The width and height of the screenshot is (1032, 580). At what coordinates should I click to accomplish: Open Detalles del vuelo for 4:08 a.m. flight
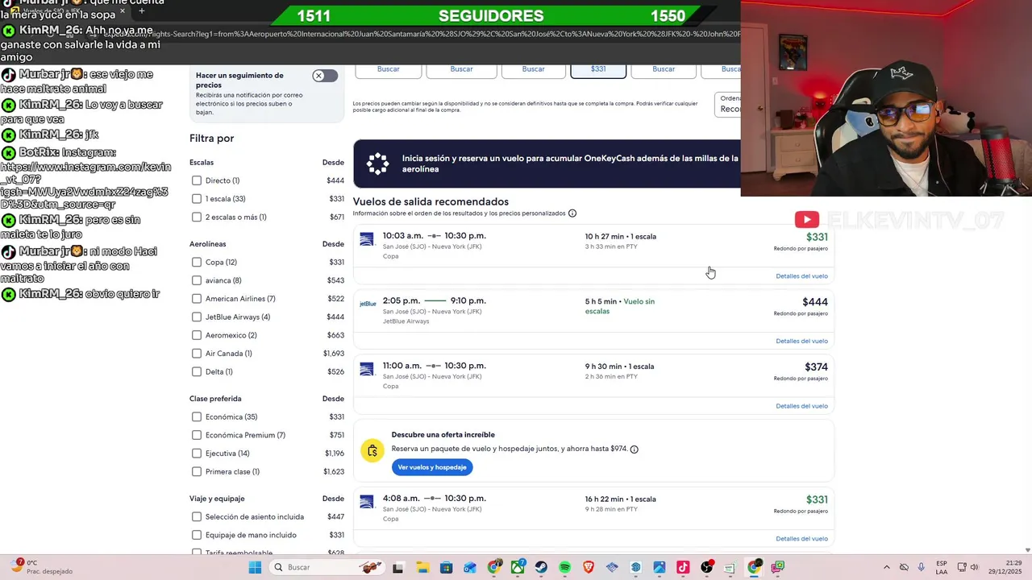coord(801,539)
